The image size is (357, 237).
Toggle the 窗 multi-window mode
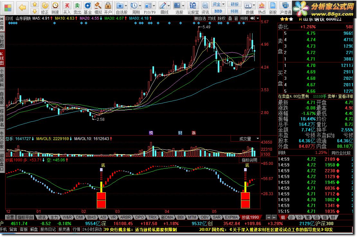point(236,18)
